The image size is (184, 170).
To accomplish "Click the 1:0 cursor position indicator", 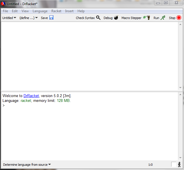I will (x=150, y=165).
